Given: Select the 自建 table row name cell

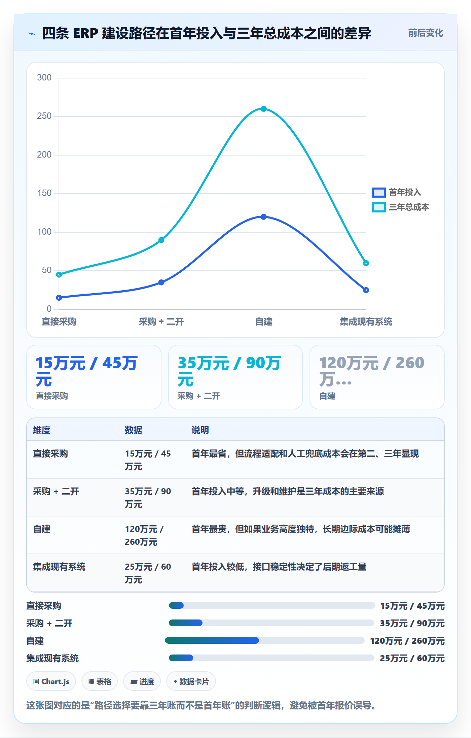Looking at the screenshot, I should (x=42, y=529).
